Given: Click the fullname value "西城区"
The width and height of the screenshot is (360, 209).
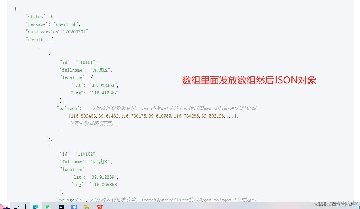Looking at the screenshot, I should (101, 162).
